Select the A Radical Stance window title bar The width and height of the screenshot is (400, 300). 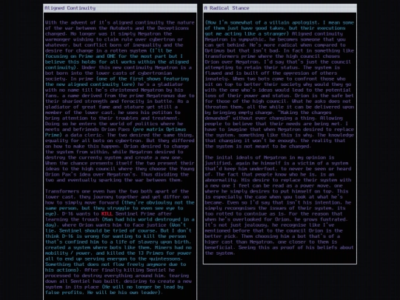pyautogui.click(x=280, y=8)
